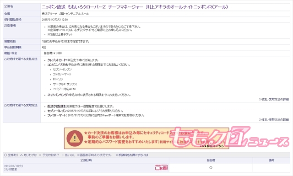Screen dimensions: 293x176
Task: Click the 1回のお申込みで2枚まで指定できます text
Action: (x=66, y=42)
